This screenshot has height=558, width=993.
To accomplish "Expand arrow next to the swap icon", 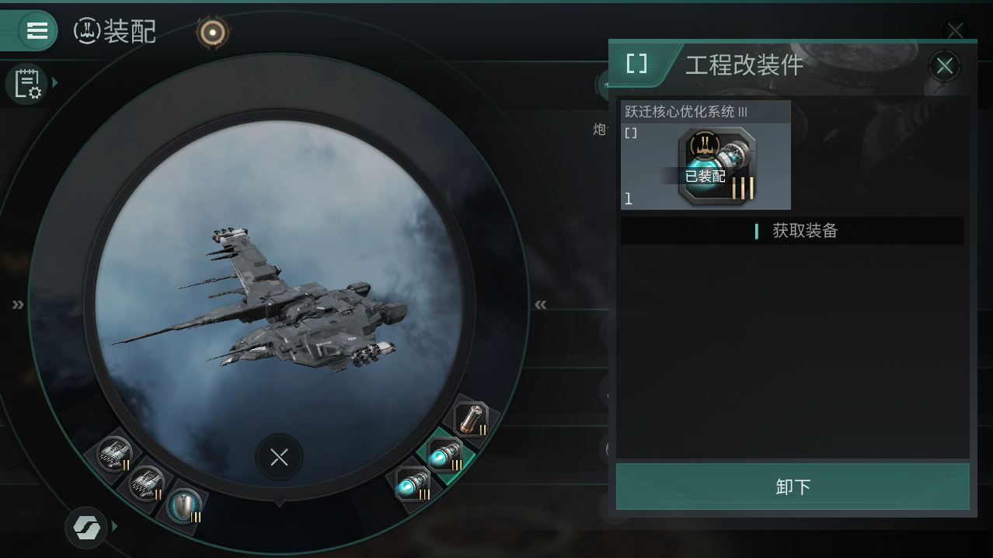I will [x=115, y=527].
